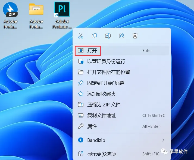Click the Copy icon in context menu
The width and height of the screenshot is (194, 160).
click(x=94, y=36)
